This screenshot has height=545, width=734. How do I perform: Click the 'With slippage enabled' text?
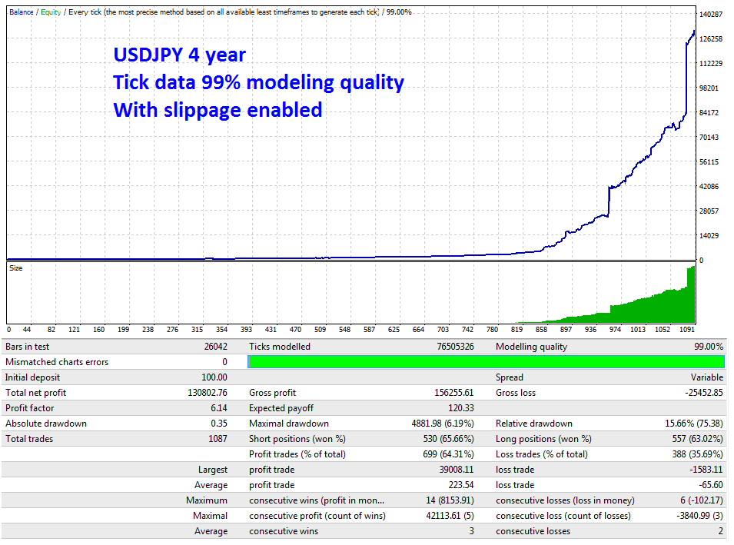[x=218, y=110]
